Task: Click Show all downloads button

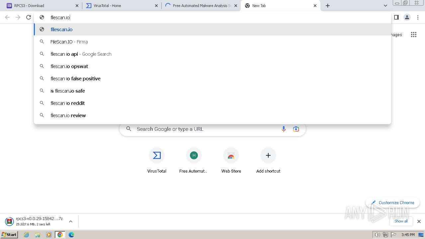Action: point(401,221)
